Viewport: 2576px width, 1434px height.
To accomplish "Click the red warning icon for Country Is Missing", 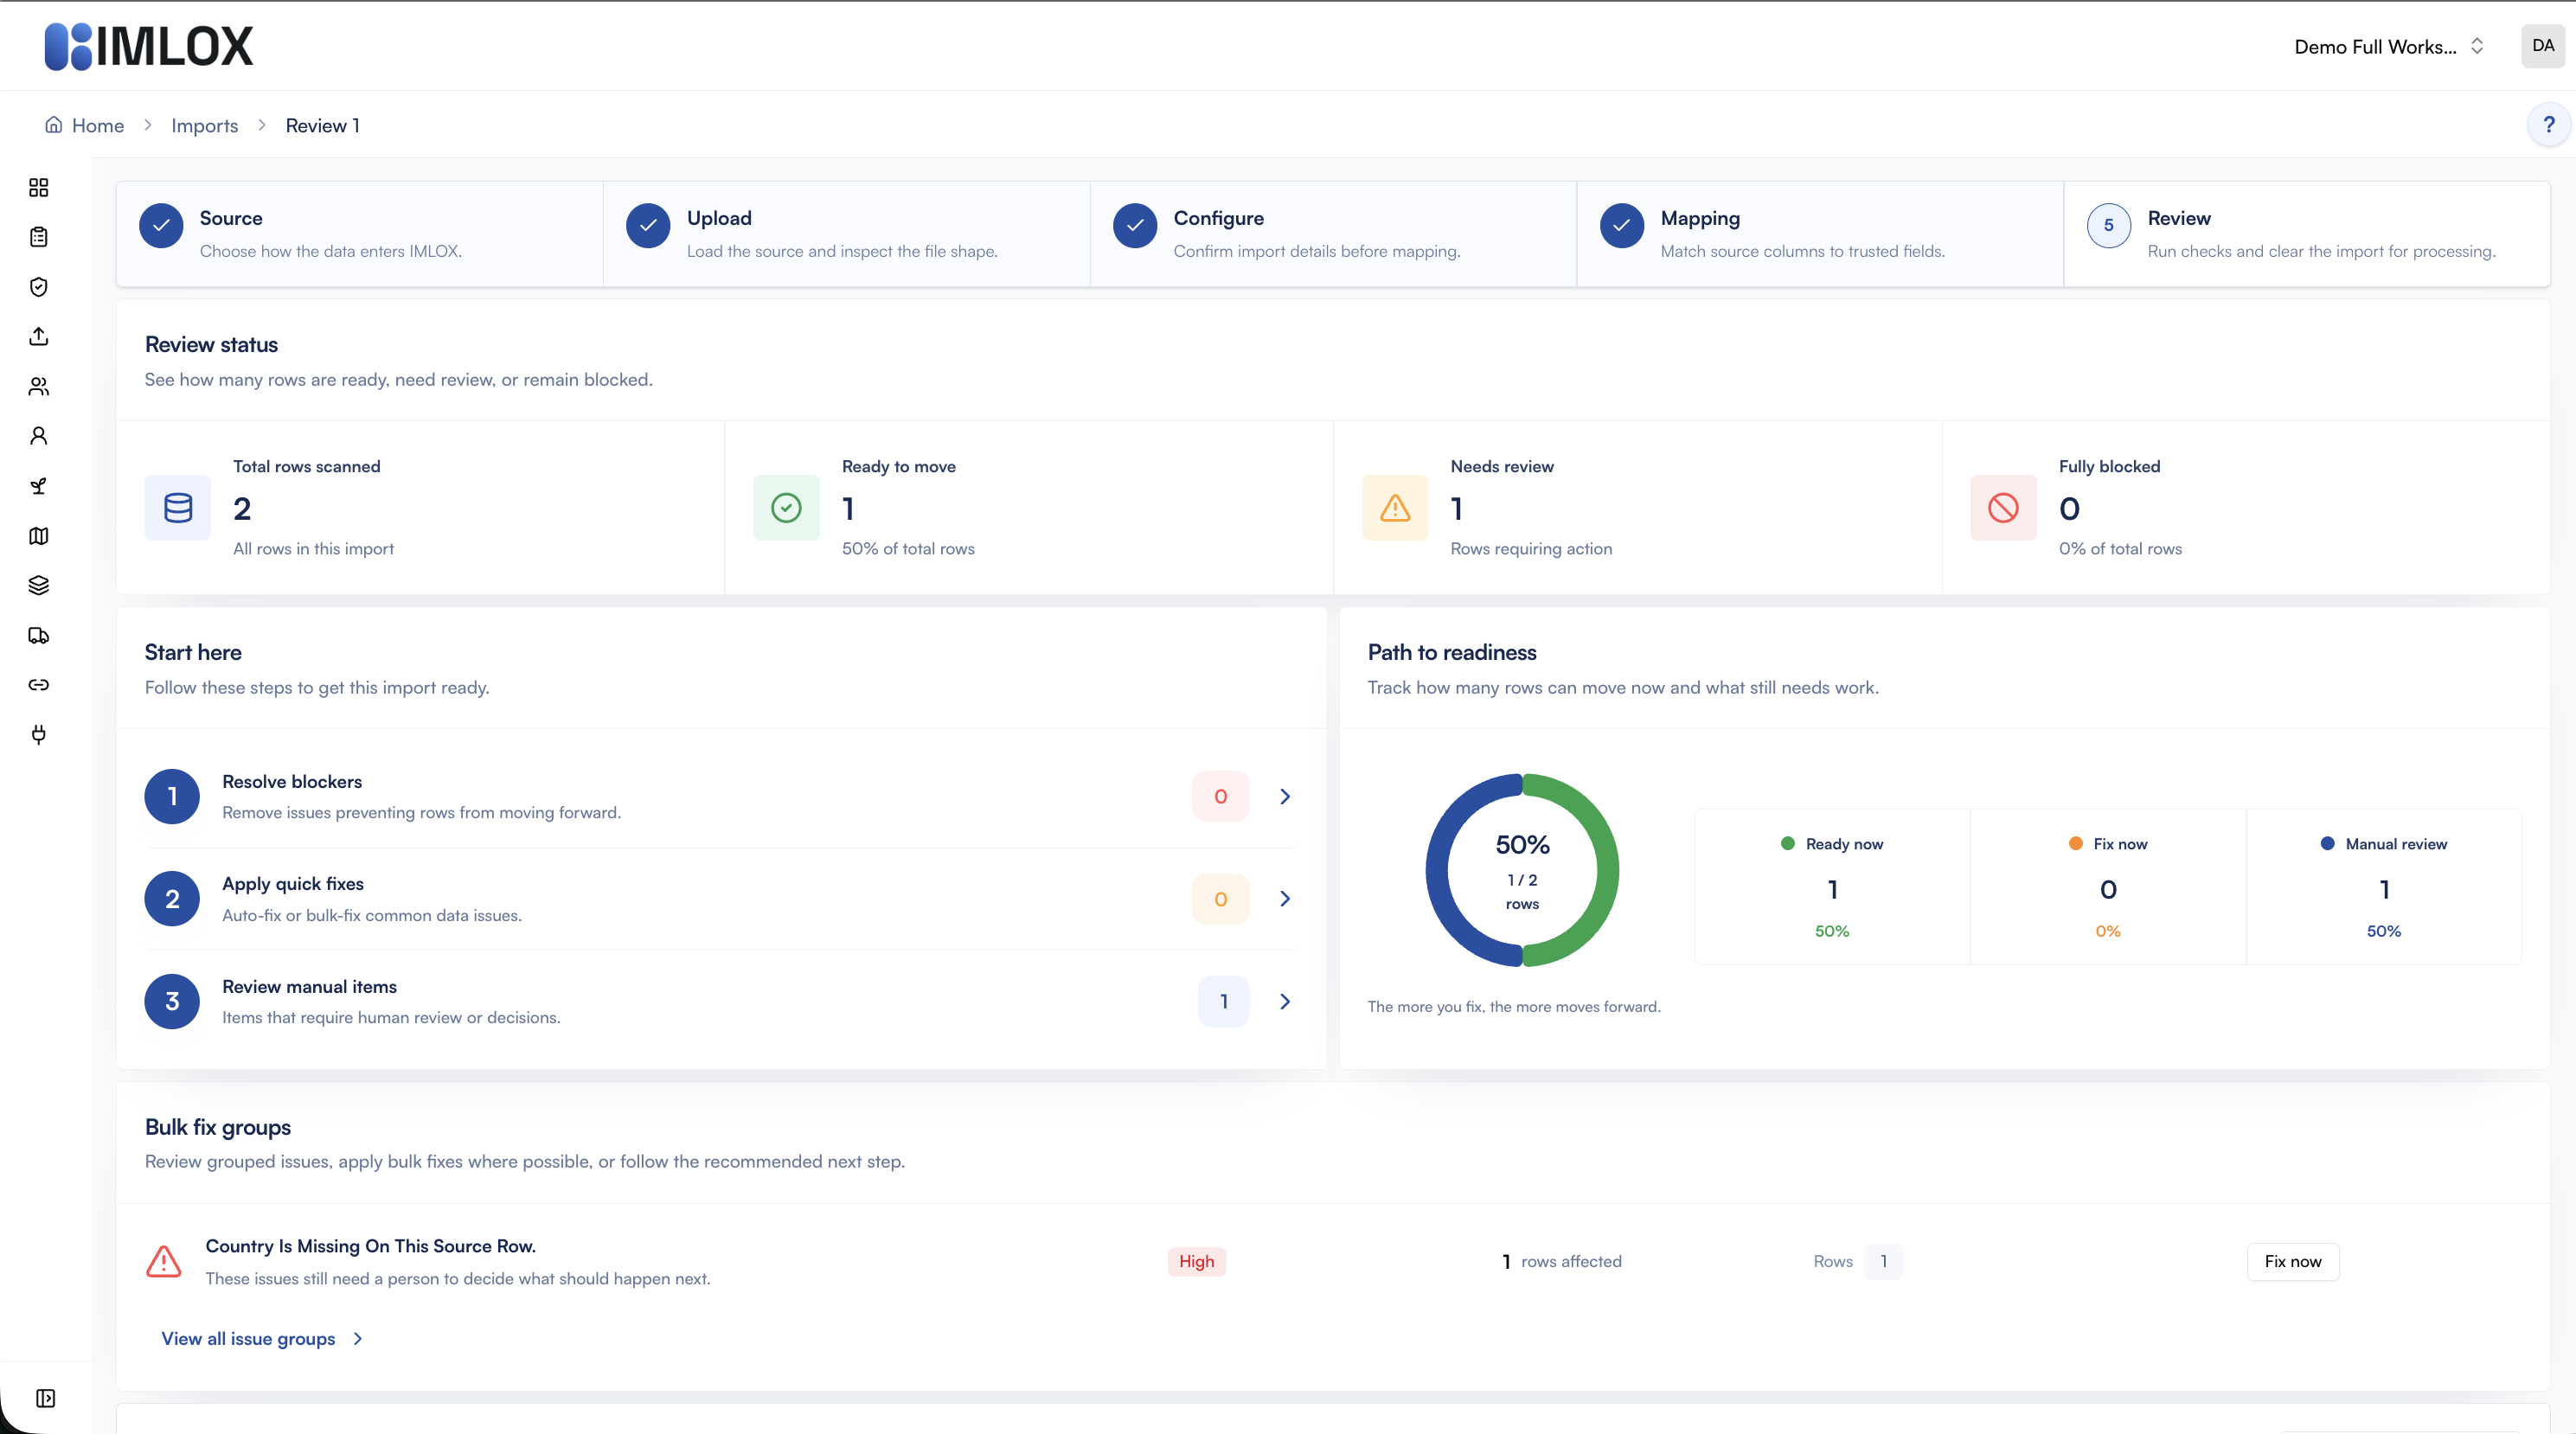I will [164, 1262].
